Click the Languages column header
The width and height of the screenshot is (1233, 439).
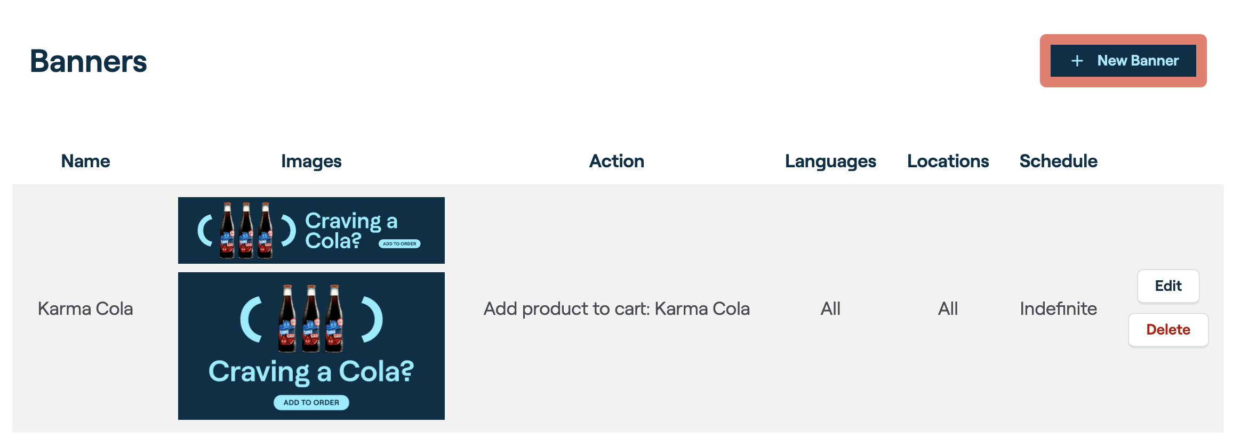(x=830, y=161)
